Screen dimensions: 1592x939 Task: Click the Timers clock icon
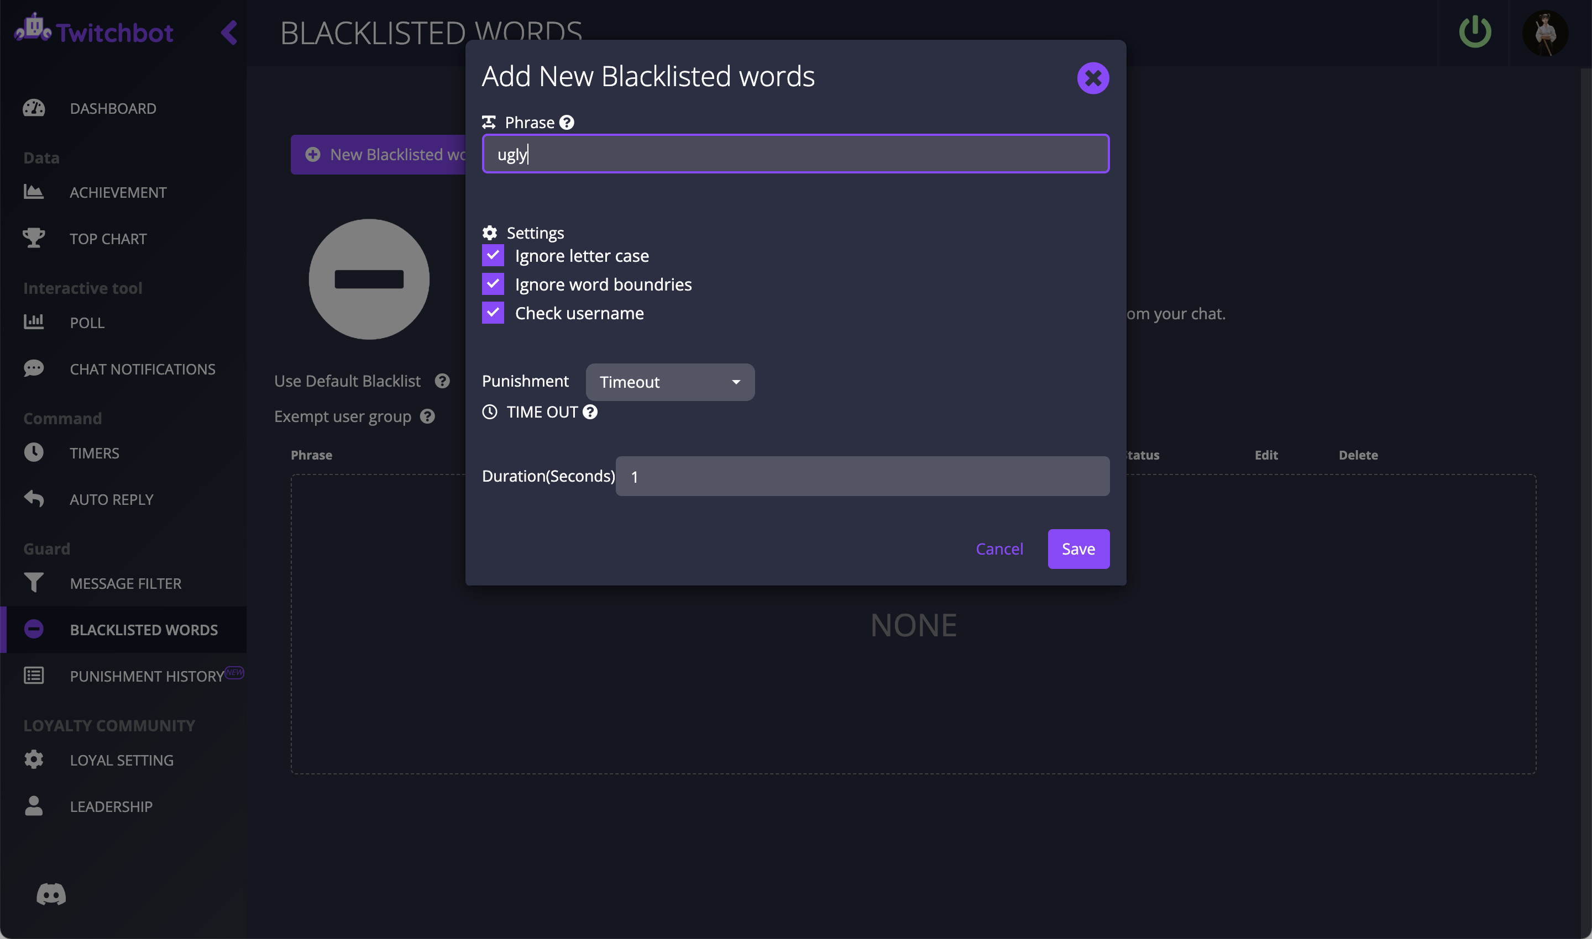tap(34, 452)
